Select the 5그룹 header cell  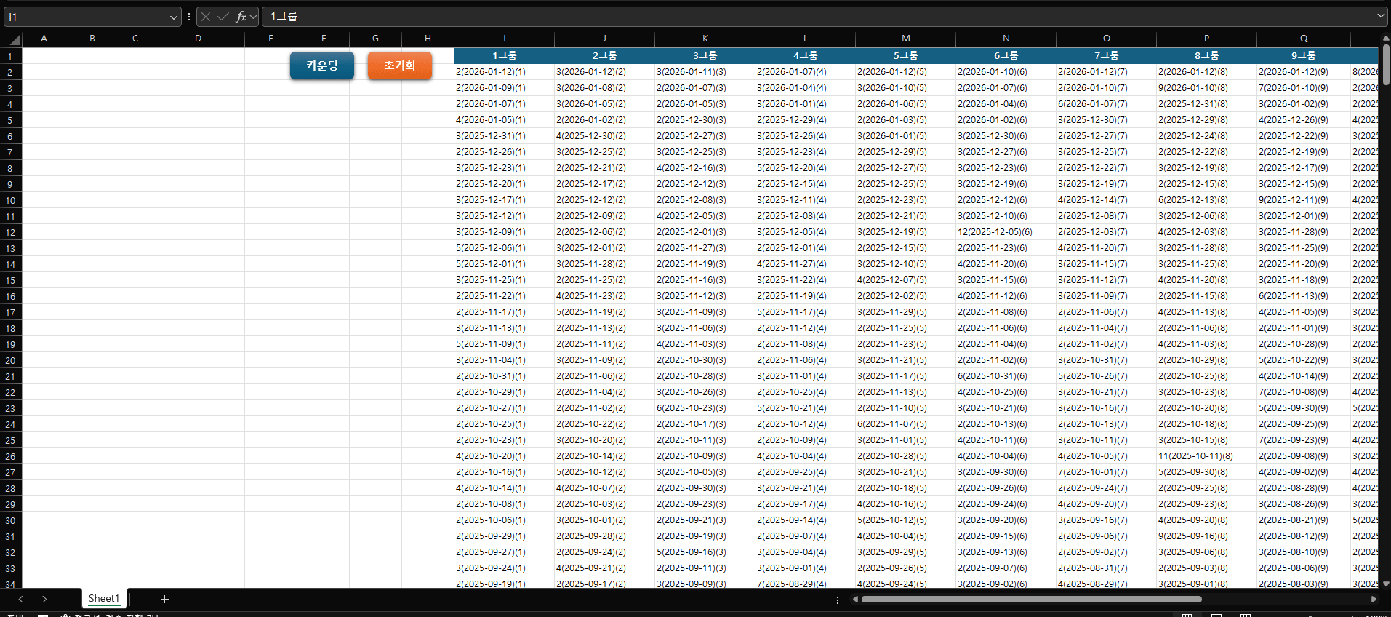pos(905,55)
